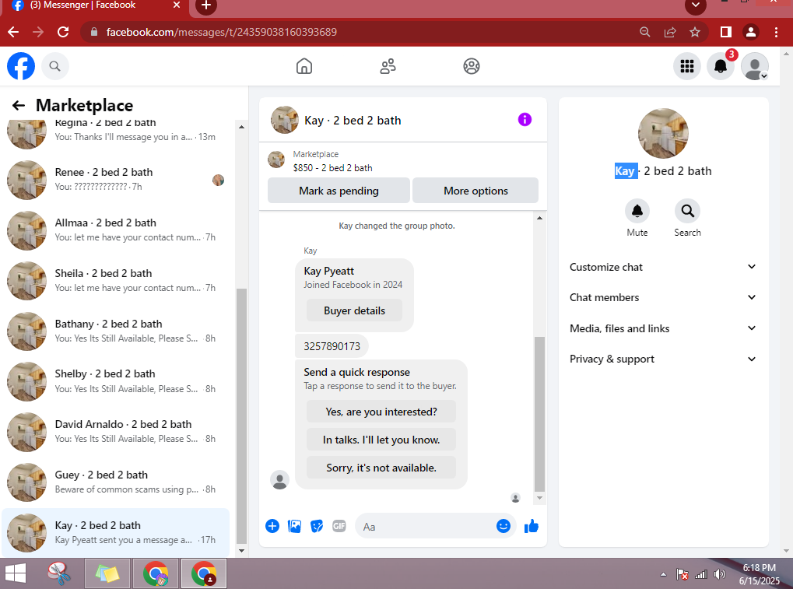This screenshot has width=793, height=589.
Task: Click chat messages scrollbar thumb
Action: click(539, 414)
